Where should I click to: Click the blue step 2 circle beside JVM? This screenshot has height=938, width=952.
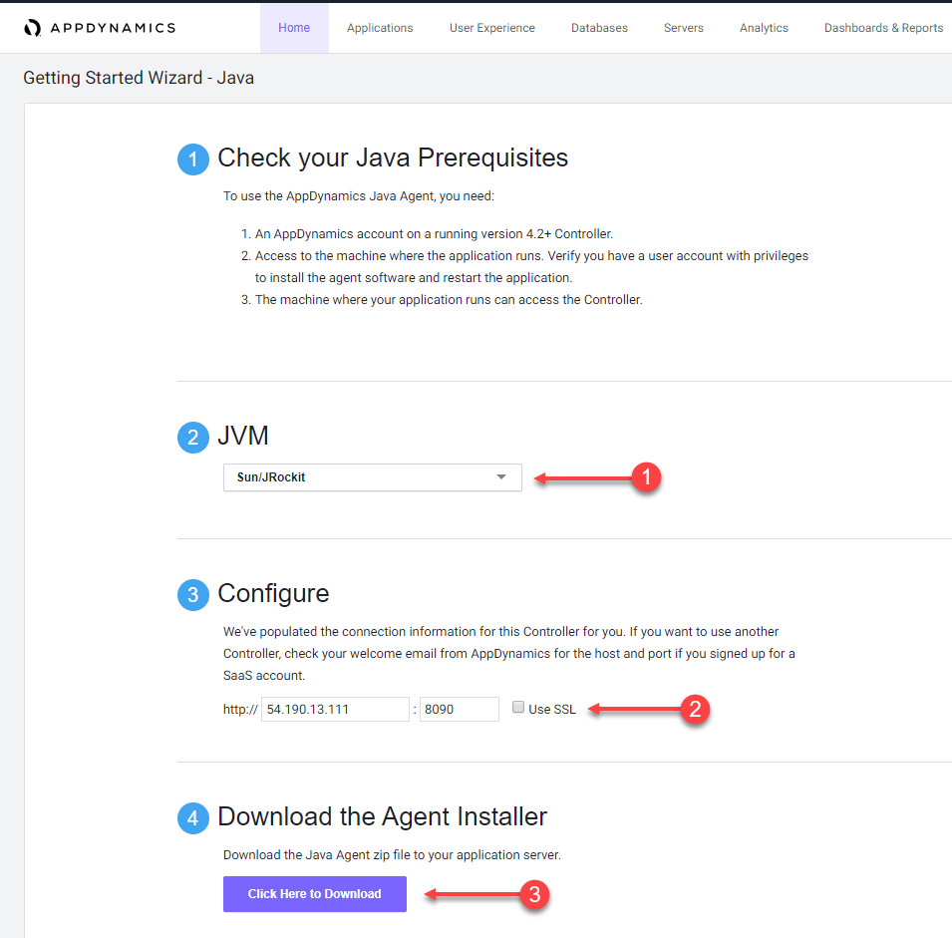pyautogui.click(x=193, y=438)
